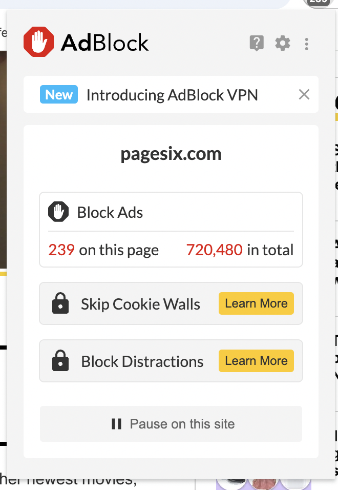
Task: Click the 239 on this page count
Action: (103, 250)
